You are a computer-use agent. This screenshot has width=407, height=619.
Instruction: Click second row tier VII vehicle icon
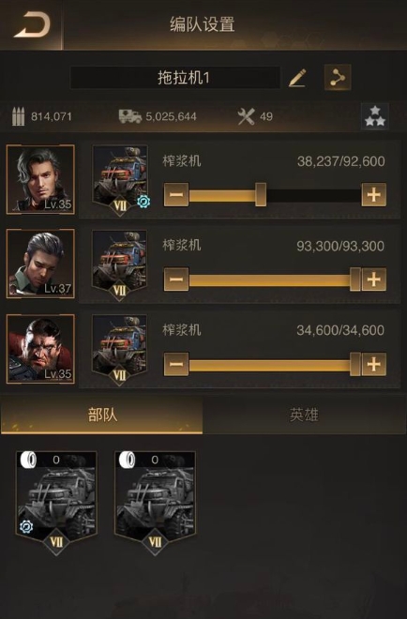(x=120, y=264)
